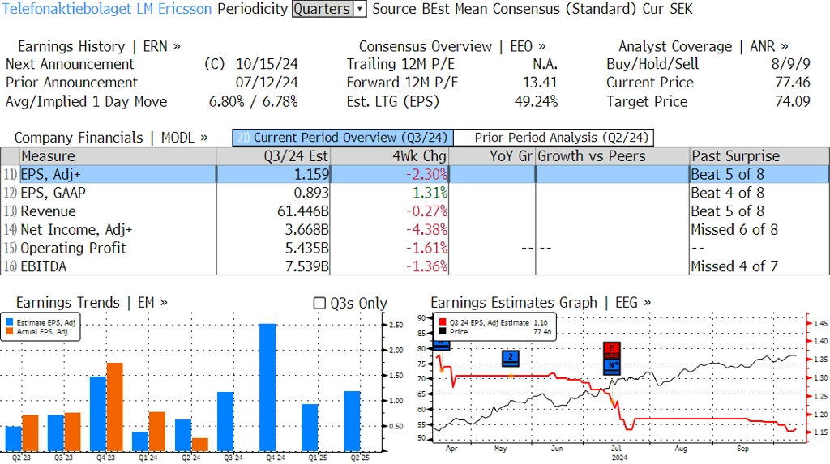
Task: Switch to Current Period Overview (Q3/24) tab
Action: pos(342,138)
